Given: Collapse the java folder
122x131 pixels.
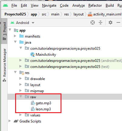Looking at the screenshot, I should pyautogui.click(x=15, y=42).
